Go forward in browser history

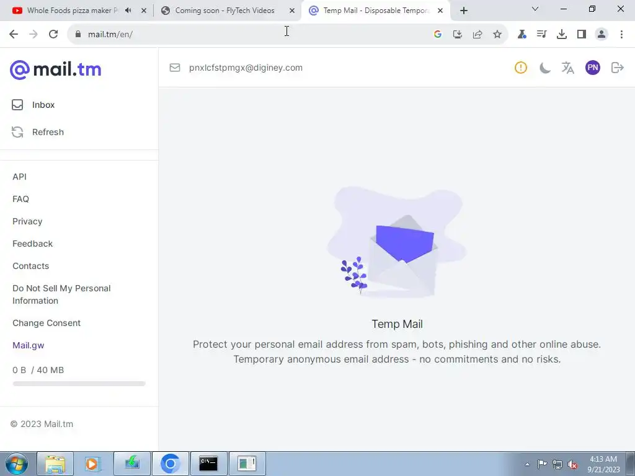33,35
